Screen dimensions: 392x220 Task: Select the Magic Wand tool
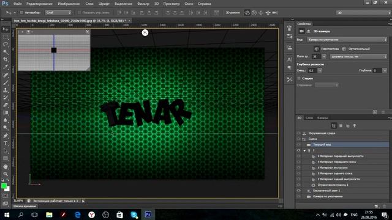pyautogui.click(x=6, y=52)
